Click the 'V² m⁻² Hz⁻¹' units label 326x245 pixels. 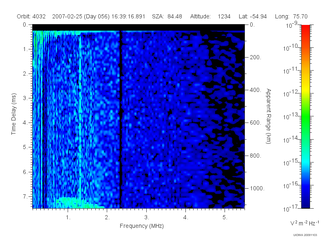click(x=304, y=223)
